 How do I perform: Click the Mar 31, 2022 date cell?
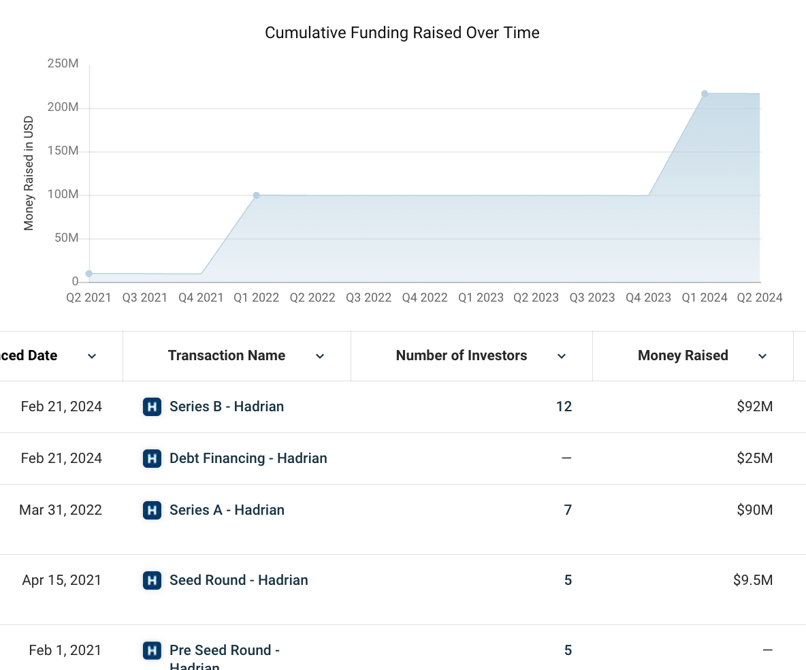click(61, 509)
